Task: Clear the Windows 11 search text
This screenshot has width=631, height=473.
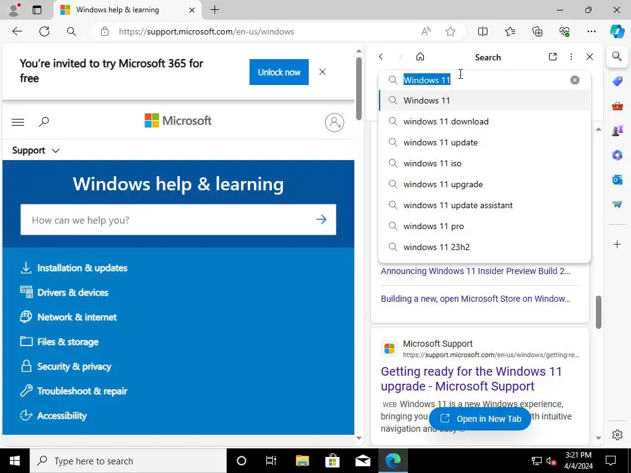Action: tap(575, 80)
